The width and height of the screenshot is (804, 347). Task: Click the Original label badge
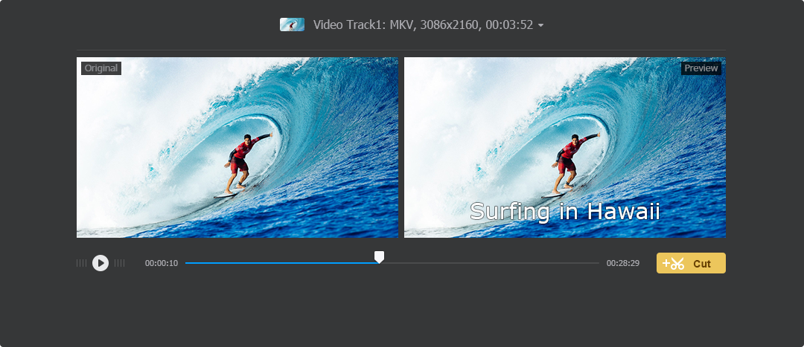tap(101, 68)
